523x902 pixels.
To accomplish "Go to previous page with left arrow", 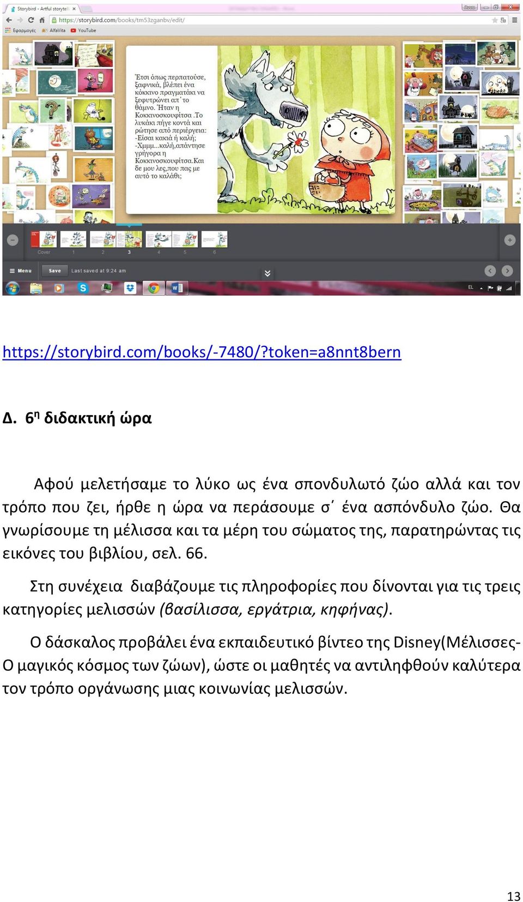I will pos(490,270).
